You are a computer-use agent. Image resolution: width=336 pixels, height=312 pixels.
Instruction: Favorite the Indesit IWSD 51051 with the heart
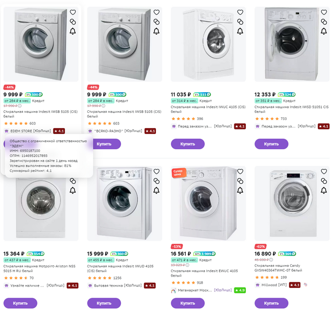[x=324, y=12]
